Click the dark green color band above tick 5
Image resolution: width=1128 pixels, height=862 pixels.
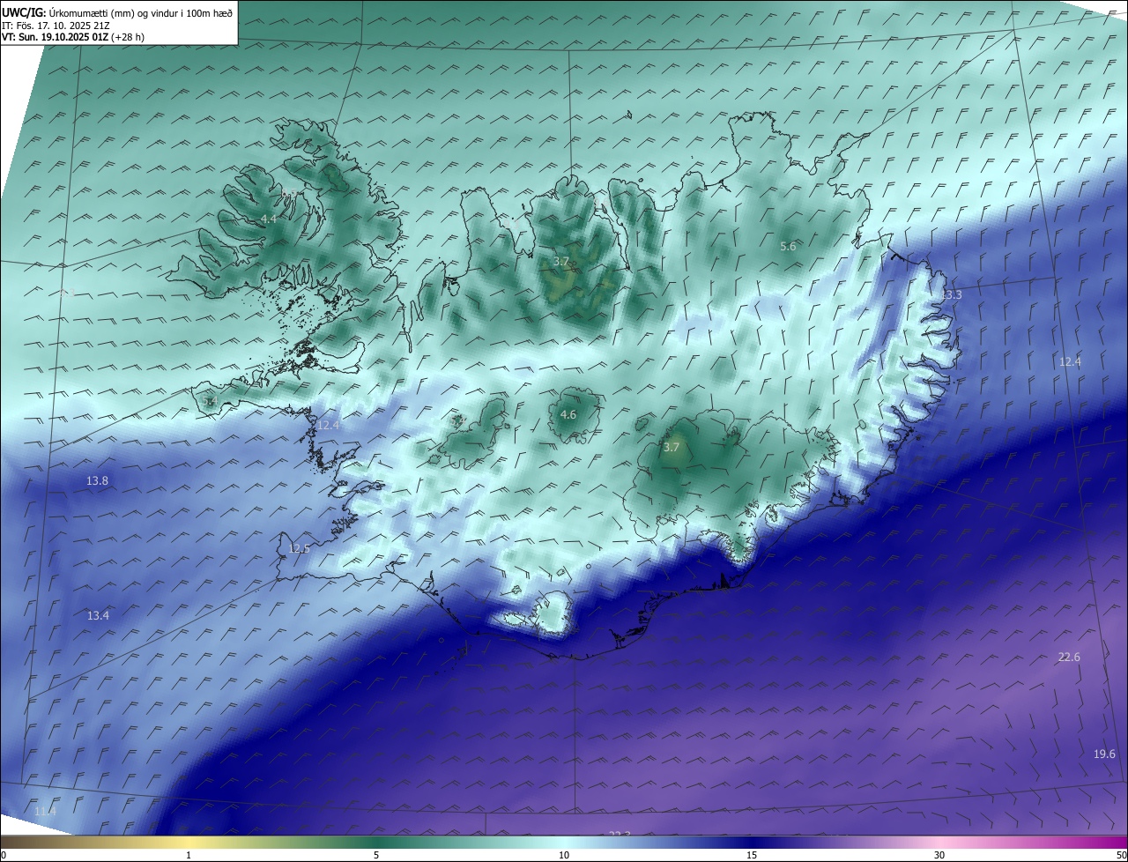tap(376, 842)
